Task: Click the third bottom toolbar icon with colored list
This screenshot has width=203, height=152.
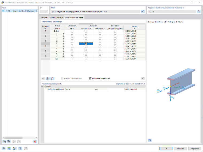Action: tap(15, 148)
